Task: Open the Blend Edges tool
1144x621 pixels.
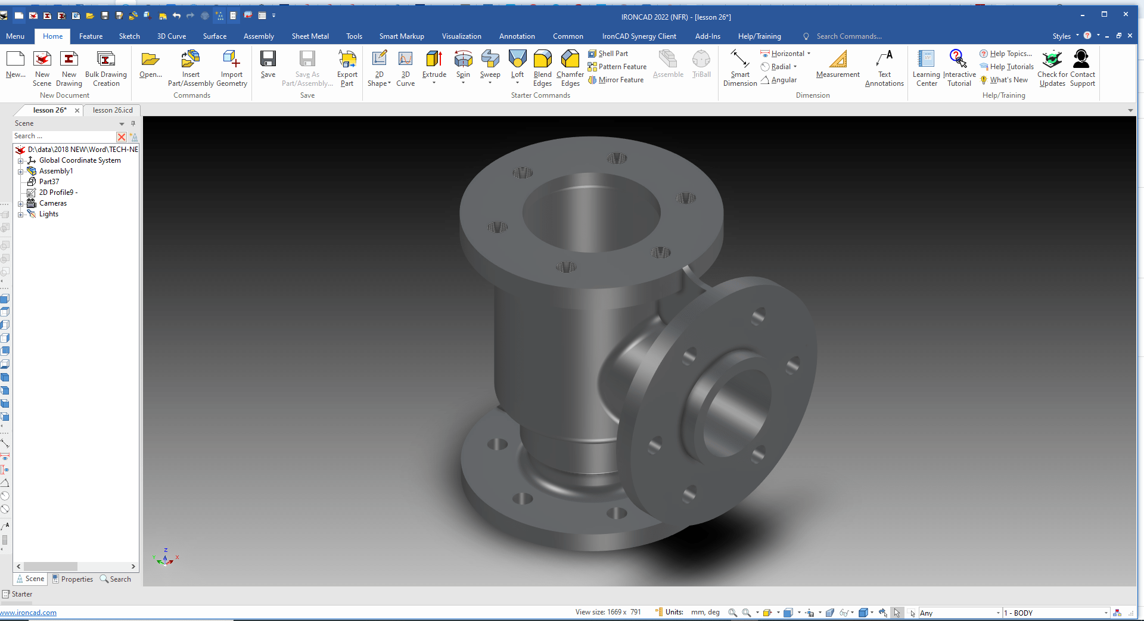Action: pyautogui.click(x=542, y=67)
